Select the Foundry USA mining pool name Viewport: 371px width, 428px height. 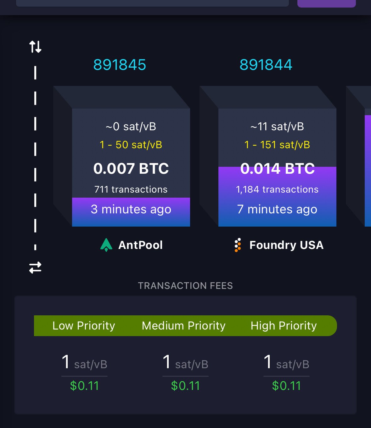coord(286,245)
